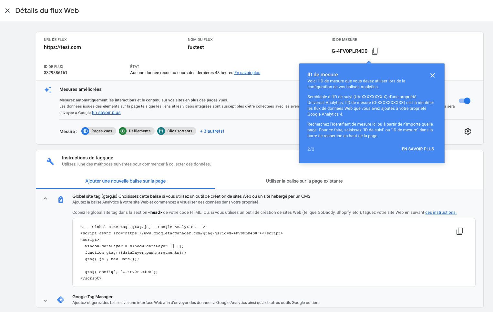493x312 pixels.
Task: Expand the Google Tag Manager section
Action: (45, 300)
